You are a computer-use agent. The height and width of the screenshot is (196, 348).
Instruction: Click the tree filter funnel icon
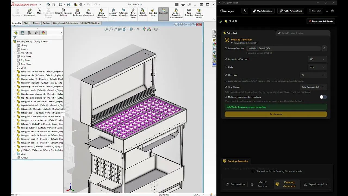15,38
